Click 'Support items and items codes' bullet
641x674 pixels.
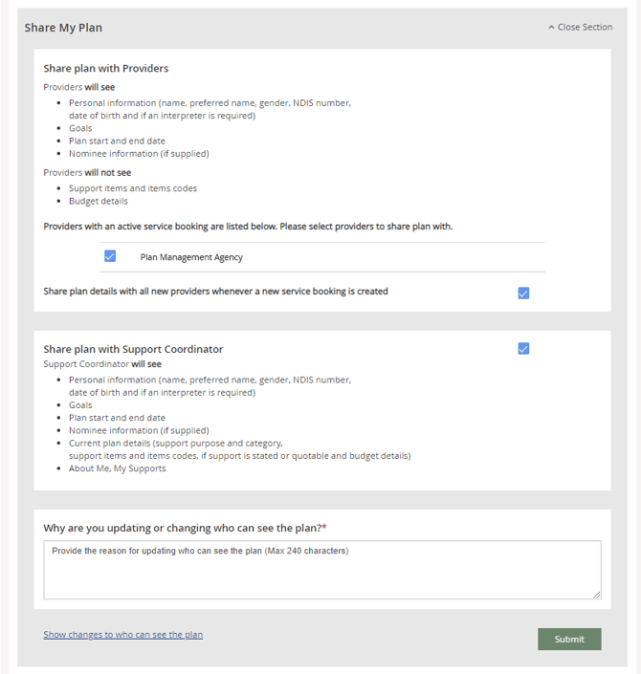[x=133, y=188]
